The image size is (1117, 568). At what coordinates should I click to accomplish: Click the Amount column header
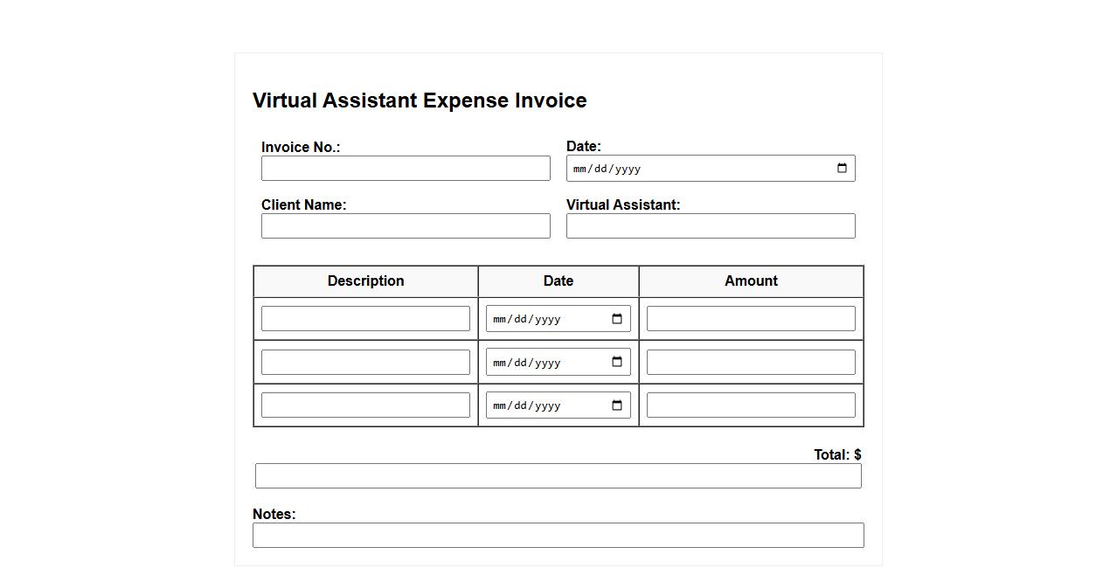pyautogui.click(x=751, y=281)
